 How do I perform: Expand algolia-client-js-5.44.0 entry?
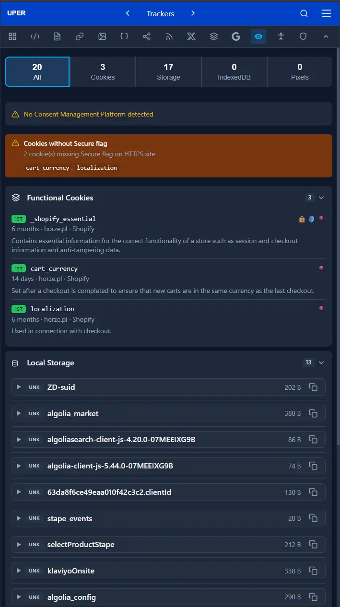coord(19,466)
